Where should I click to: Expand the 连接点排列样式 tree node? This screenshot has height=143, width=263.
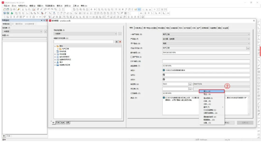(x=55, y=59)
